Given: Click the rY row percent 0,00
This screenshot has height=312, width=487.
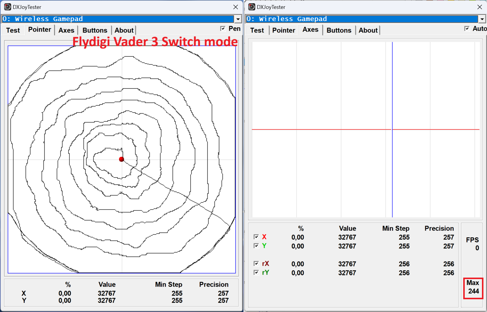Looking at the screenshot, I should point(298,273).
